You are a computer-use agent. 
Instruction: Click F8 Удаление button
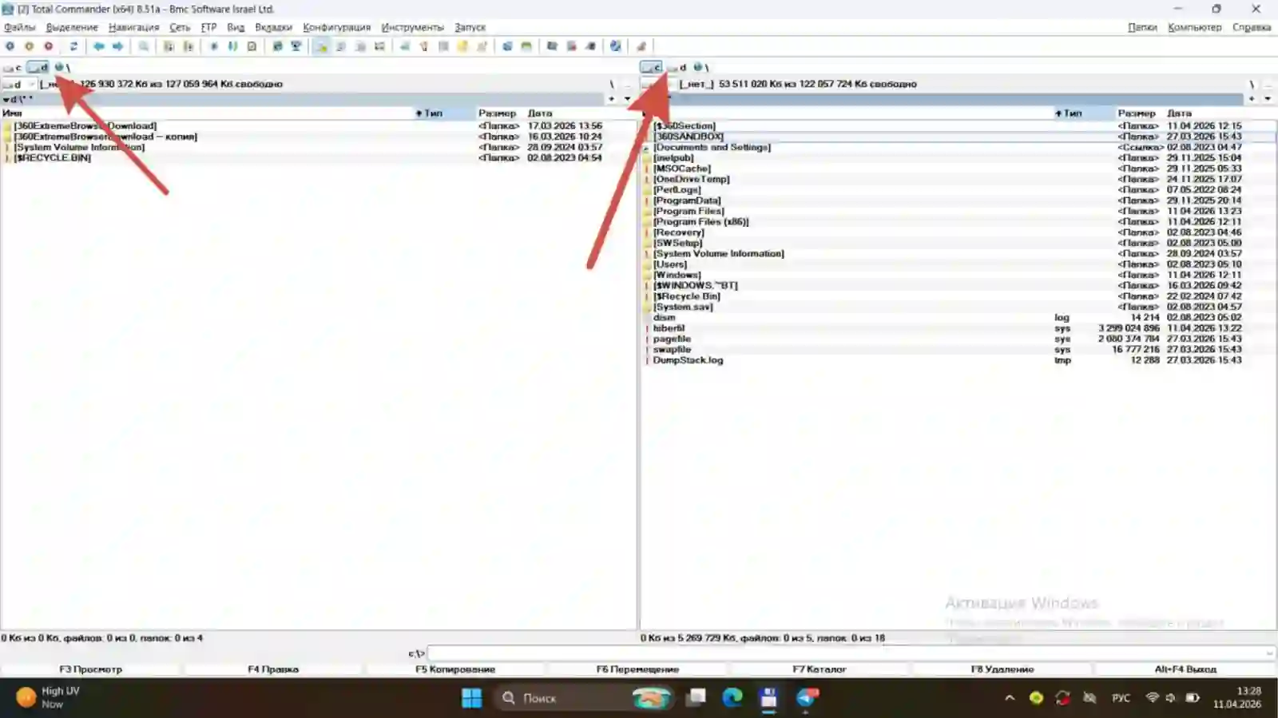1002,669
